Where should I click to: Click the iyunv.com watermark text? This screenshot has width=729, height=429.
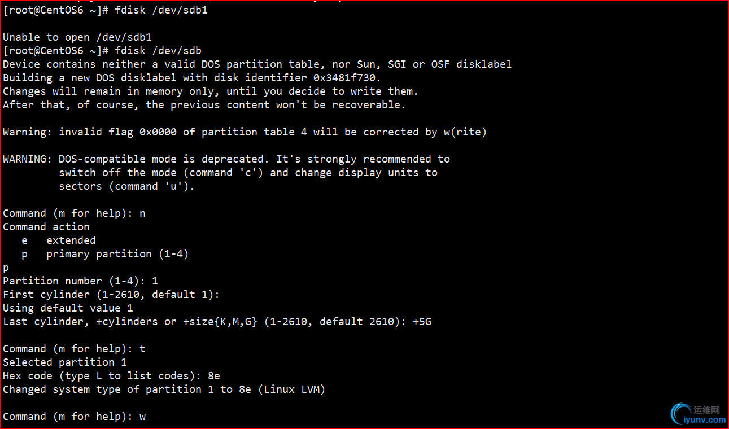pos(704,420)
